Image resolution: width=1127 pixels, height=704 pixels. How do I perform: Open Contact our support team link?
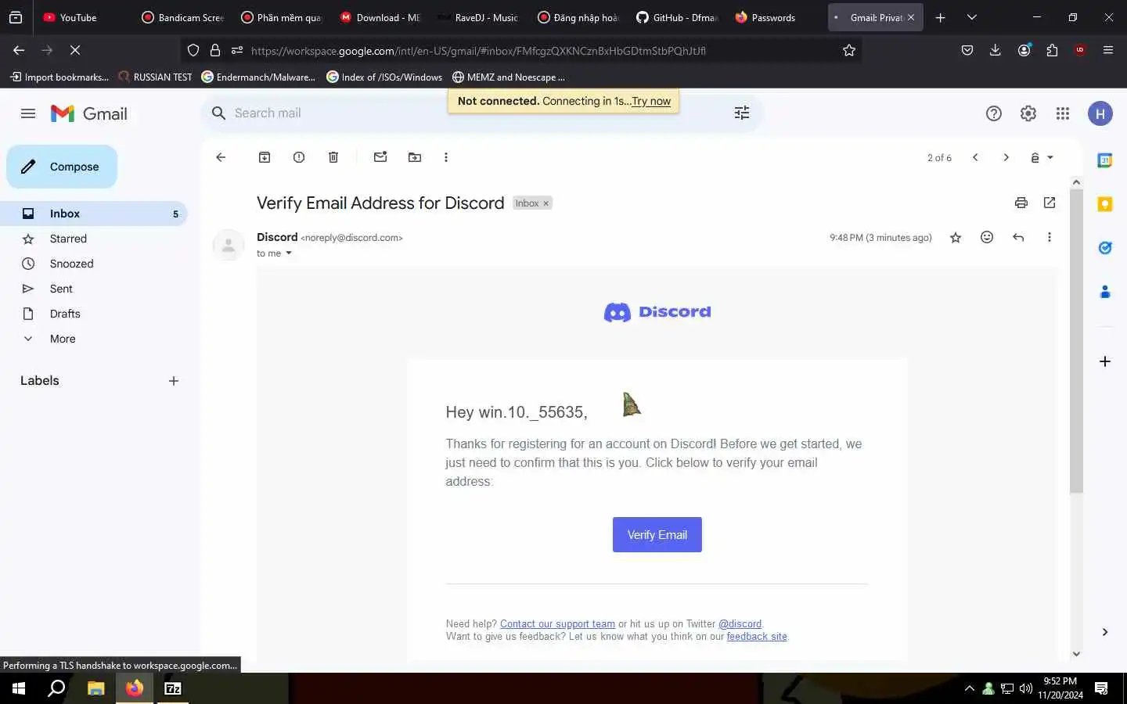pos(557,623)
